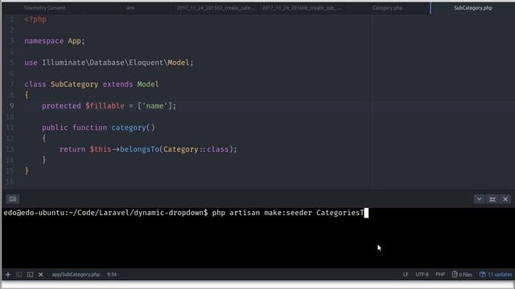Select the first terminal status icon
Screen dimensions: 515x289
click(x=19, y=275)
